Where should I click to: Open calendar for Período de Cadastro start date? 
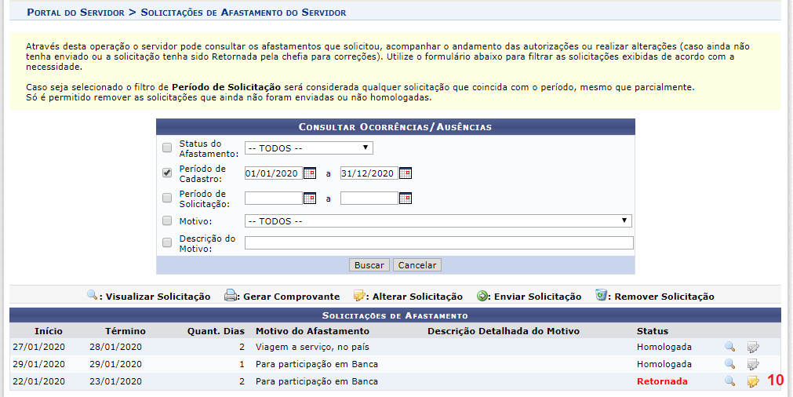click(310, 173)
